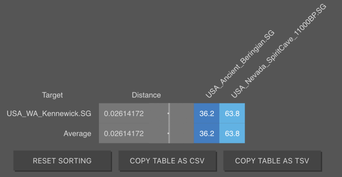Click gray bar area right of Kennewick marker
Image resolution: width=342 pixels, height=177 pixels.
click(x=182, y=114)
